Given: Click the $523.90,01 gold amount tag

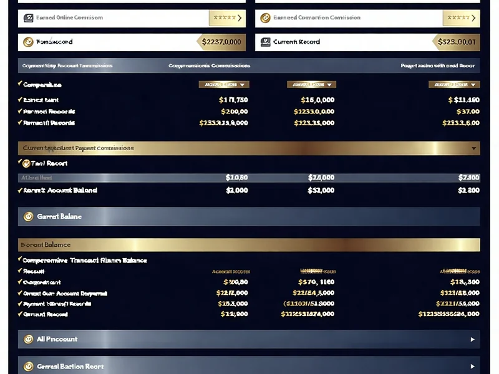Looking at the screenshot, I should coord(457,42).
